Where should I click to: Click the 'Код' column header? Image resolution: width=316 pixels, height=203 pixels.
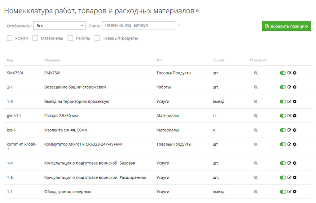pyautogui.click(x=10, y=60)
